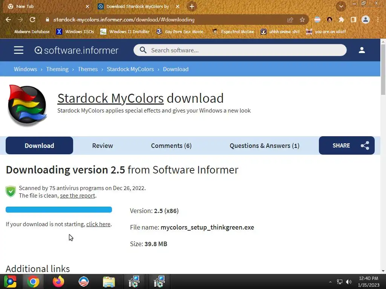Click the Stardock MyColors app logo
Image resolution: width=386 pixels, height=289 pixels.
coord(27,105)
